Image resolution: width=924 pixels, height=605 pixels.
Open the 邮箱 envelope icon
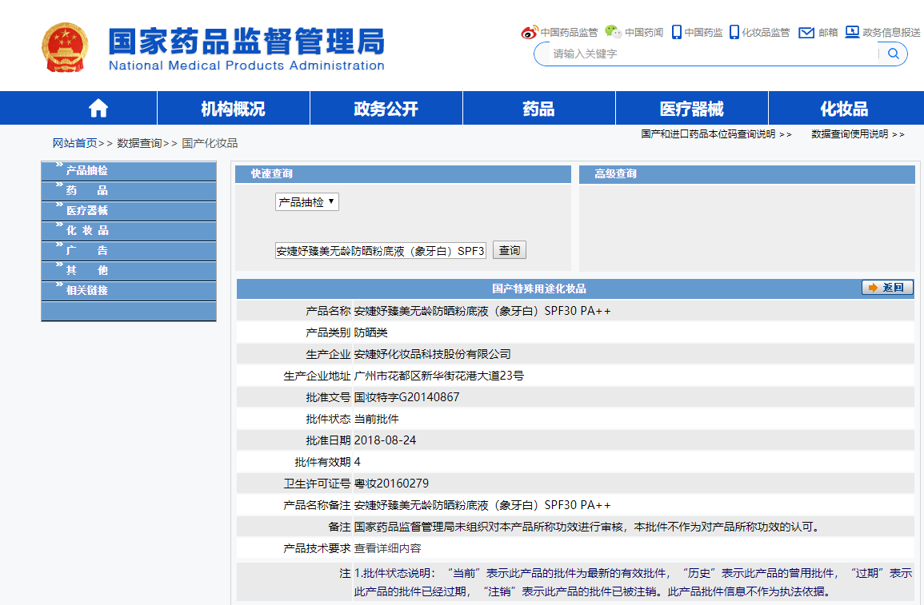click(x=806, y=33)
